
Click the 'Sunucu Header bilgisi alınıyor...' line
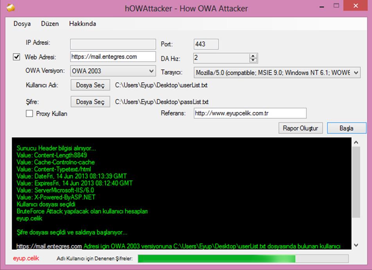pos(56,148)
